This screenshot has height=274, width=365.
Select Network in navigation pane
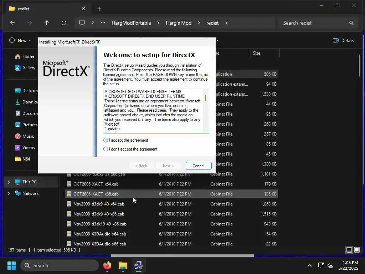31,193
